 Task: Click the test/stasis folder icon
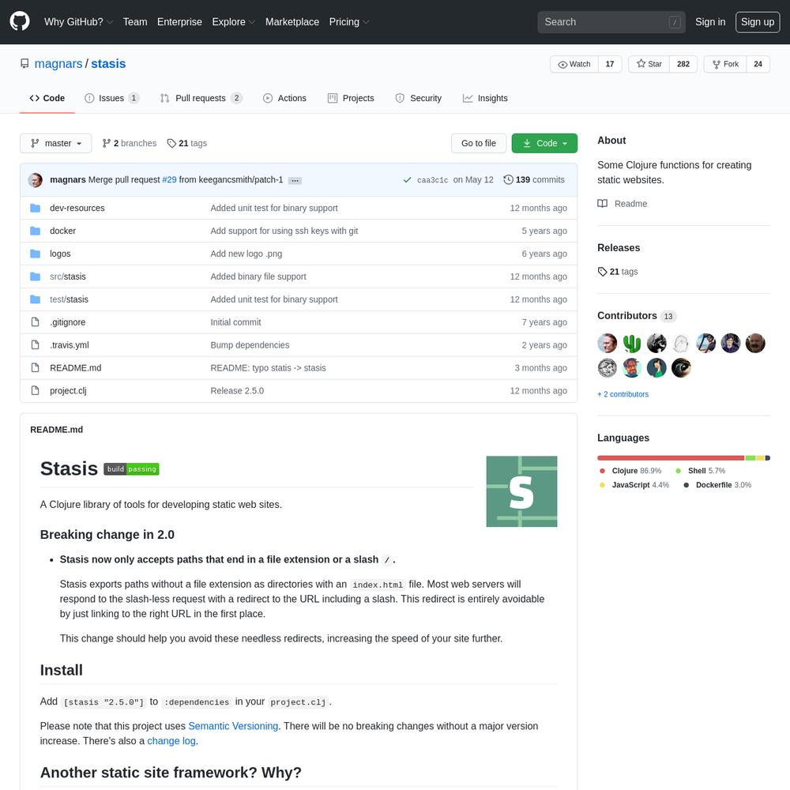[35, 299]
